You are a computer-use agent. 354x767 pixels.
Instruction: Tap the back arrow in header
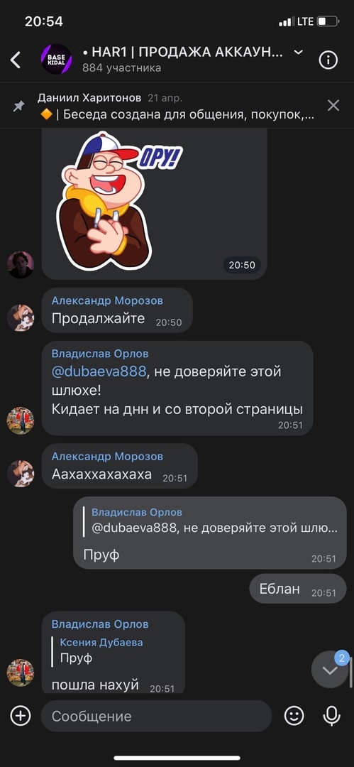point(16,60)
